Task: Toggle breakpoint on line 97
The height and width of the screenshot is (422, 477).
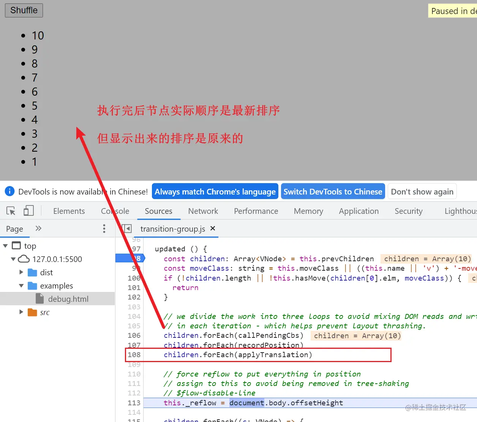Action: [x=136, y=249]
